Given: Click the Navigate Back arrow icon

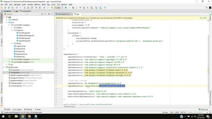Looking at the screenshot, I should coord(44,8).
